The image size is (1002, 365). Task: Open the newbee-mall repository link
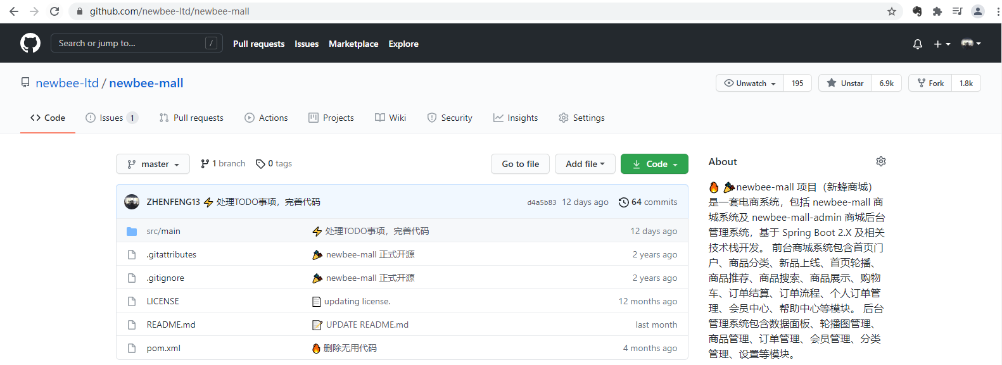click(146, 83)
